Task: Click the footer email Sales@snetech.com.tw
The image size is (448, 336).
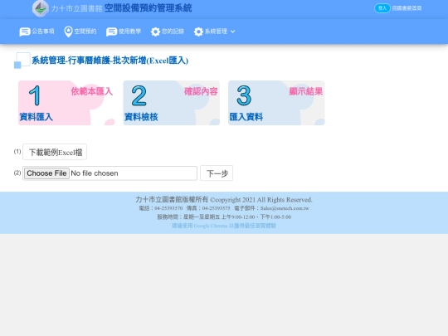Action: coord(285,208)
